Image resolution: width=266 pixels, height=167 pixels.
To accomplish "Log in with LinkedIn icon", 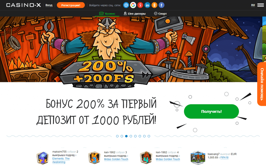I will pyautogui.click(x=148, y=5).
